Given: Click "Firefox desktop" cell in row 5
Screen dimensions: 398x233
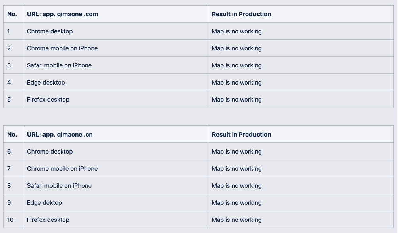Looking at the screenshot, I should tap(48, 100).
